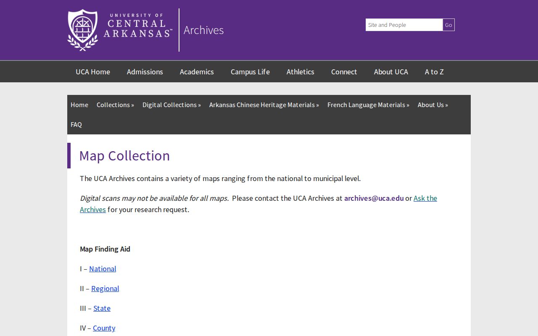Expand the Digital Collections submenu
Viewport: 538px width, 336px height.
tap(171, 105)
